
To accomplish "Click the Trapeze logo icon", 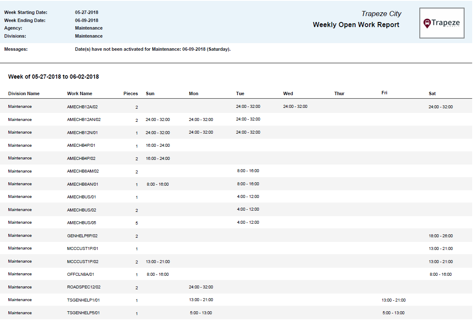I will click(x=441, y=23).
